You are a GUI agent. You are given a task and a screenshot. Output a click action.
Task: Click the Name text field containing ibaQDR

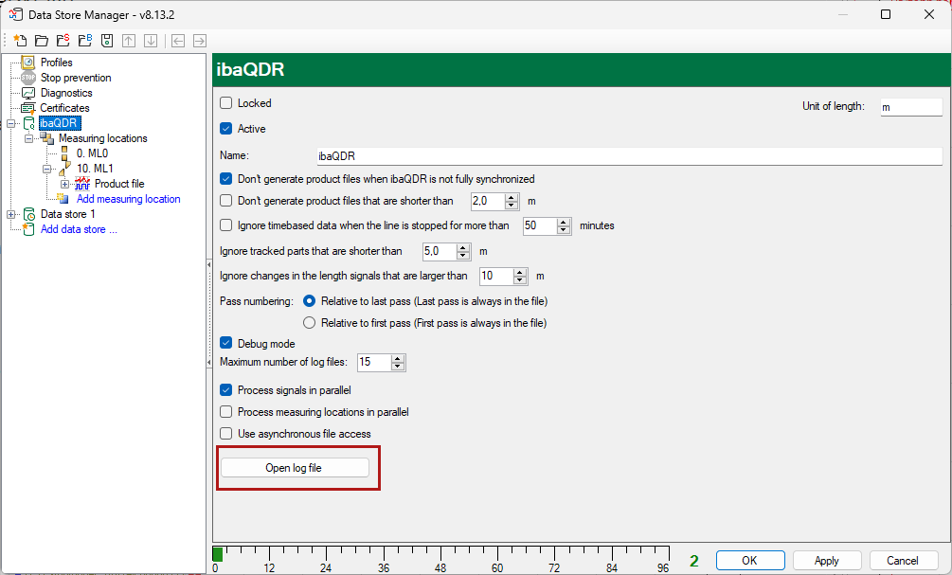point(630,156)
